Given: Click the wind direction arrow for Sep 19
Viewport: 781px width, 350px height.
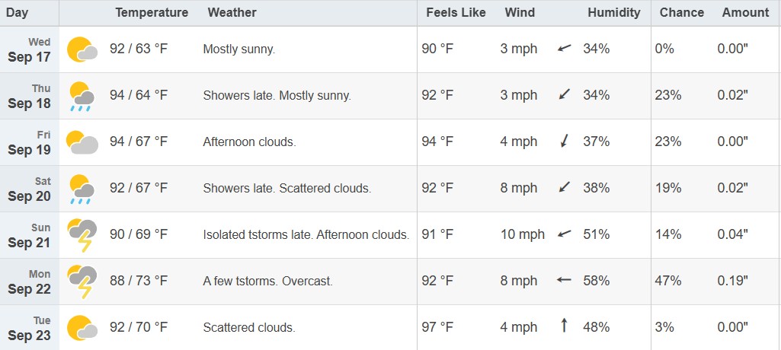Looking at the screenshot, I should [565, 142].
